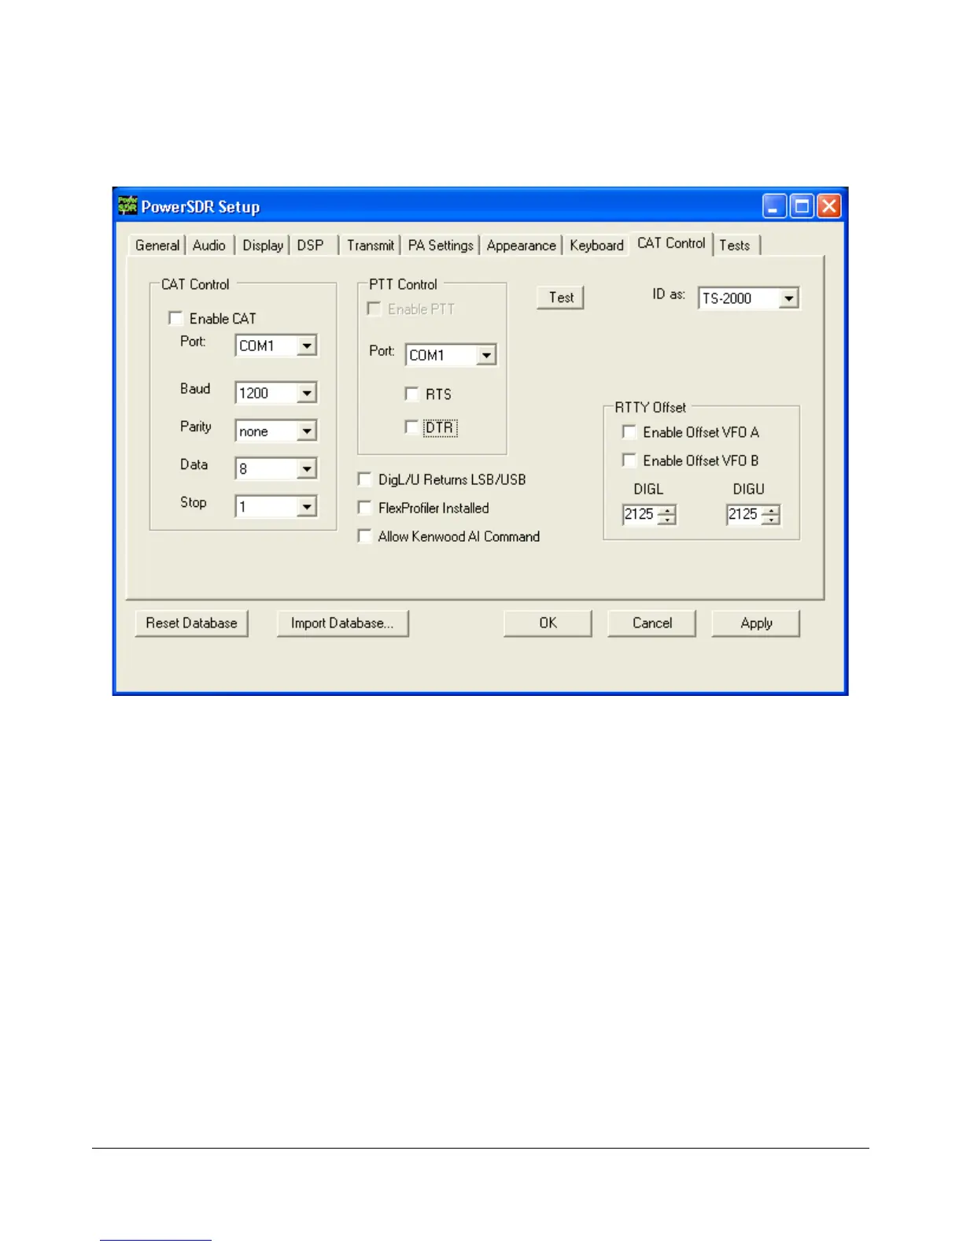Switch to the Keyboard tab

596,246
